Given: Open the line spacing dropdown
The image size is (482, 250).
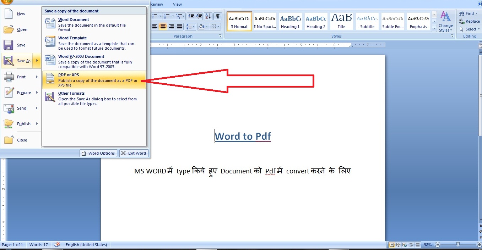Looking at the screenshot, I should tap(190, 27).
